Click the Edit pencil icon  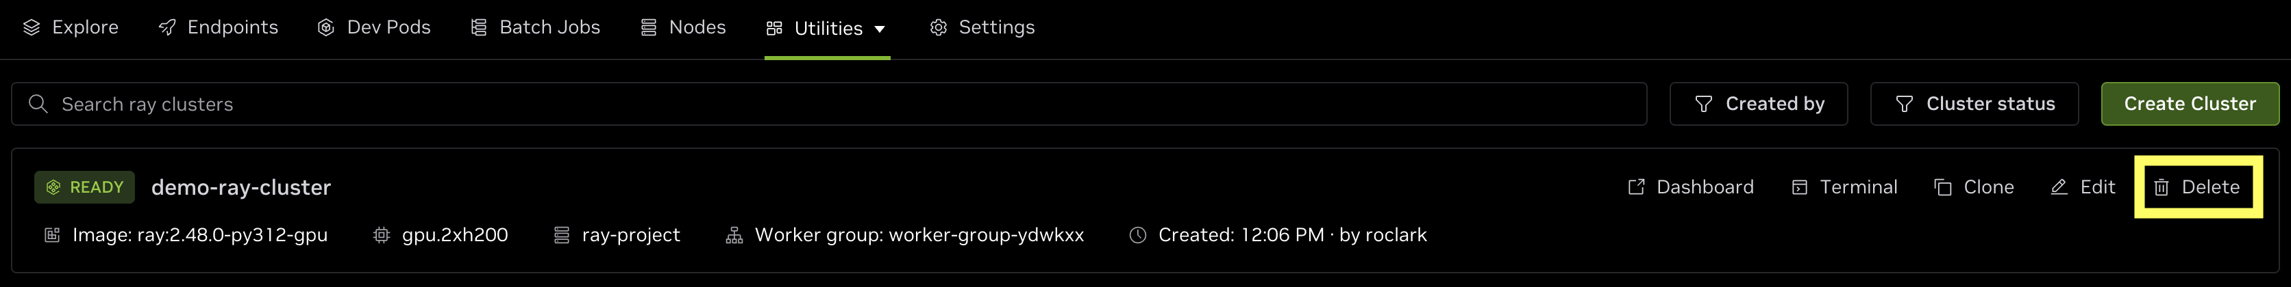(2059, 187)
